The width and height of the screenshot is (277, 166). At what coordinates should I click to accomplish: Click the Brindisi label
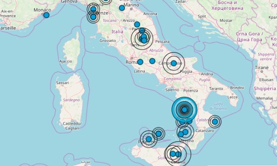pyautogui.click(x=237, y=87)
